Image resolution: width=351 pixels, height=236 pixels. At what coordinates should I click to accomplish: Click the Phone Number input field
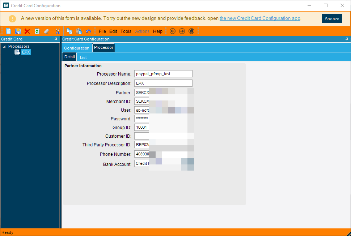163,154
